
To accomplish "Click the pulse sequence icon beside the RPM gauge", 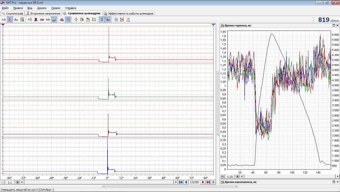I will [x=48, y=19].
